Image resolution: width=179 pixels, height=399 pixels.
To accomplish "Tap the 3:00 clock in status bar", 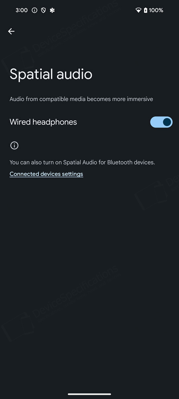I will pos(22,10).
